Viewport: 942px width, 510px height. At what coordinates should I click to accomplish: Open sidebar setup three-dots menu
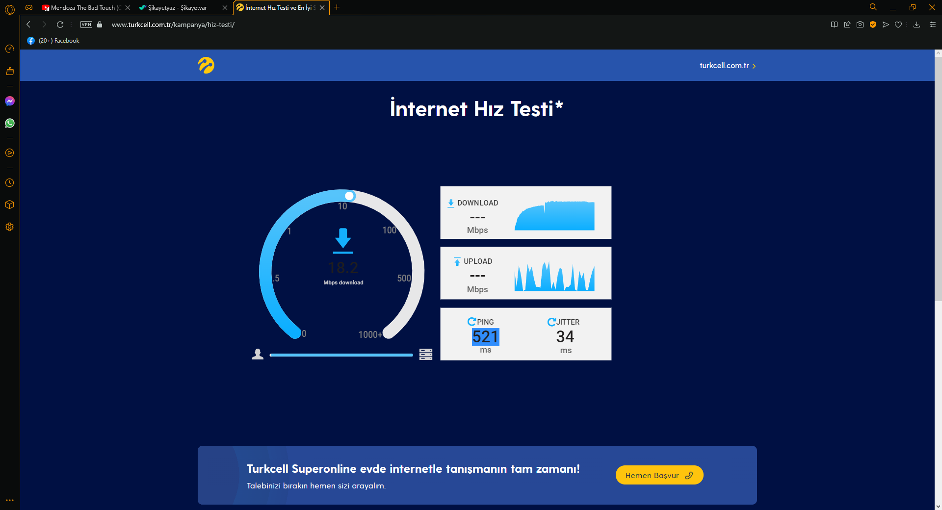coord(10,500)
